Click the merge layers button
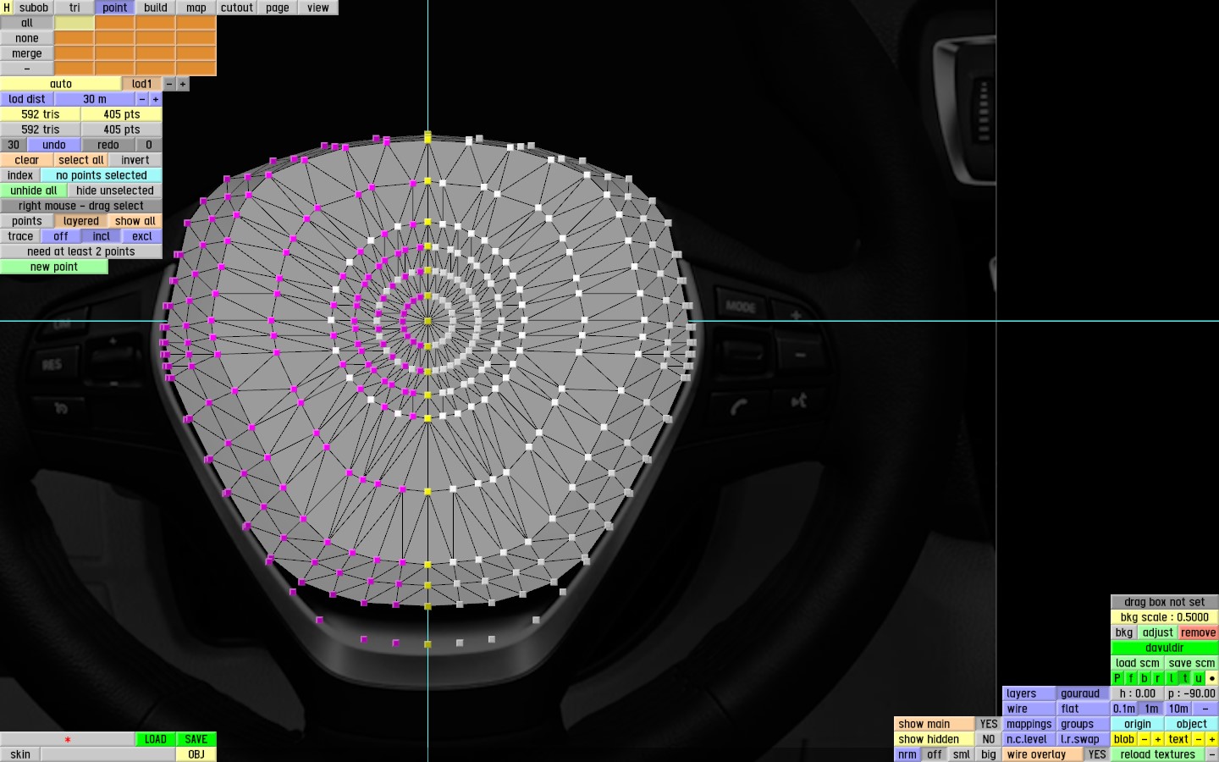Image resolution: width=1219 pixels, height=762 pixels. click(x=27, y=53)
